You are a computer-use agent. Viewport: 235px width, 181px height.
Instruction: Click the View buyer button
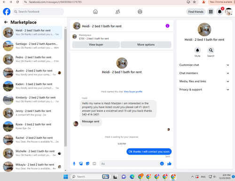pos(96,45)
